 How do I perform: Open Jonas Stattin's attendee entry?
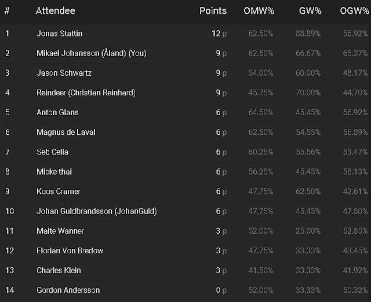pos(59,34)
